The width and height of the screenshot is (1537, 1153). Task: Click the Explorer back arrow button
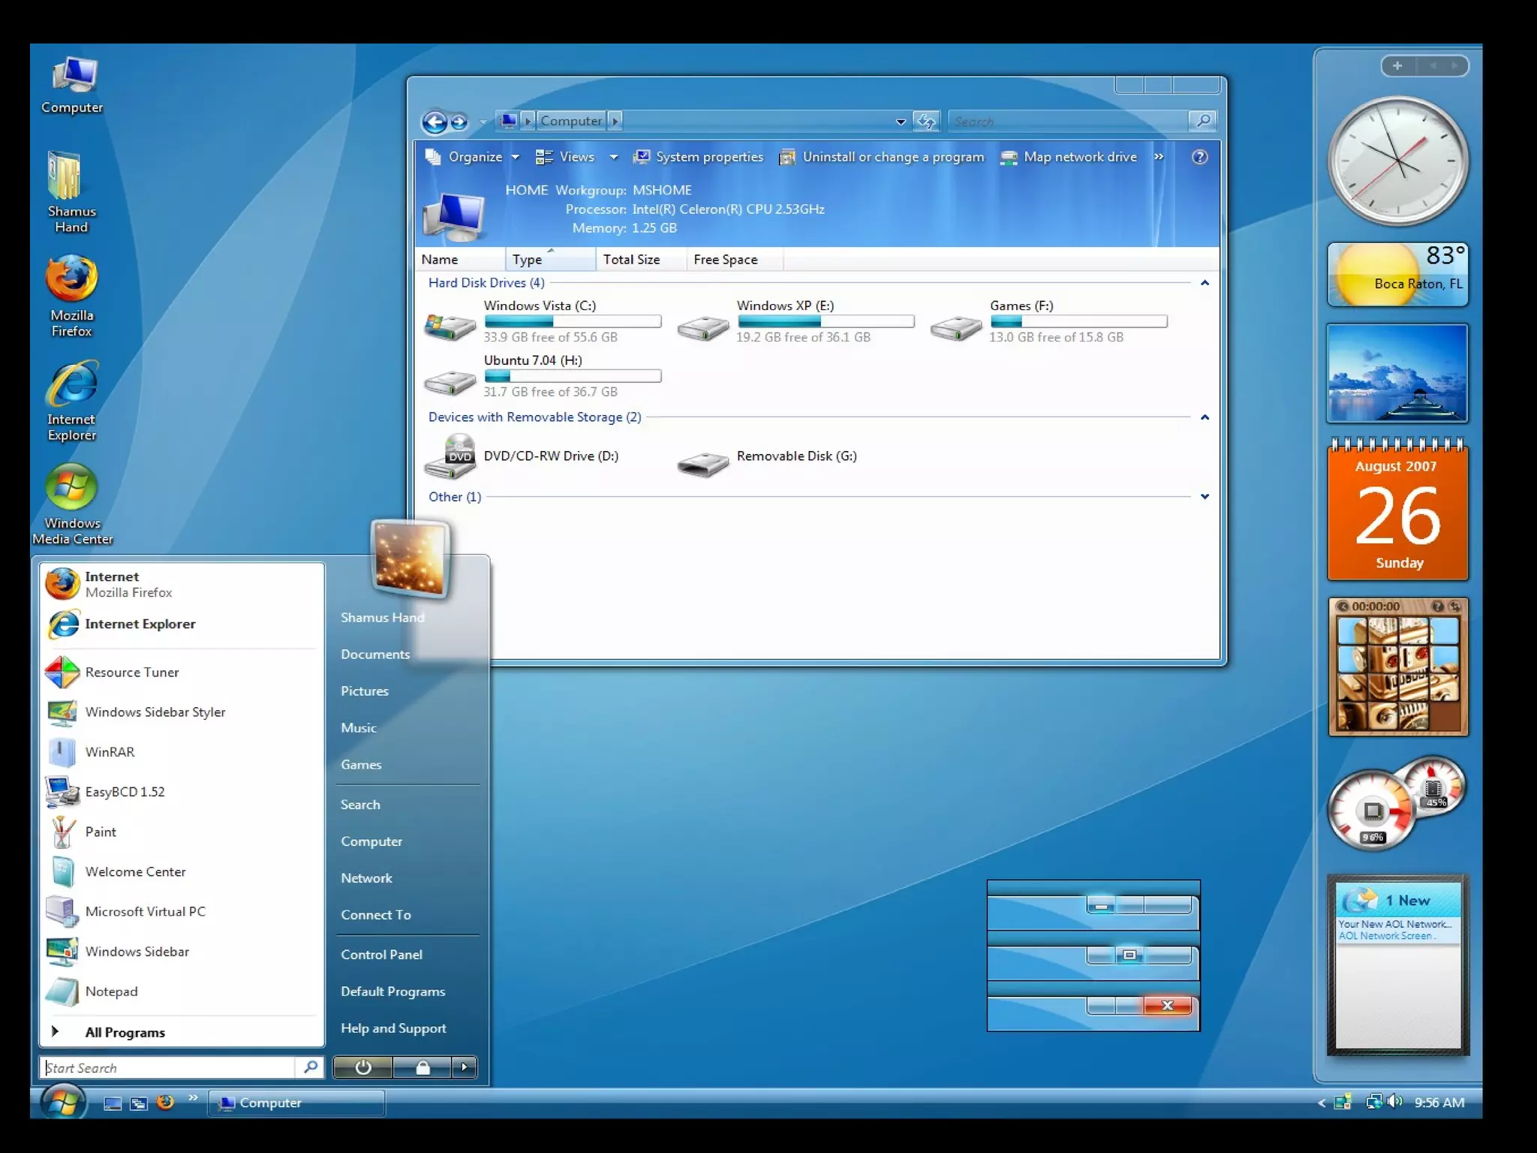tap(435, 122)
